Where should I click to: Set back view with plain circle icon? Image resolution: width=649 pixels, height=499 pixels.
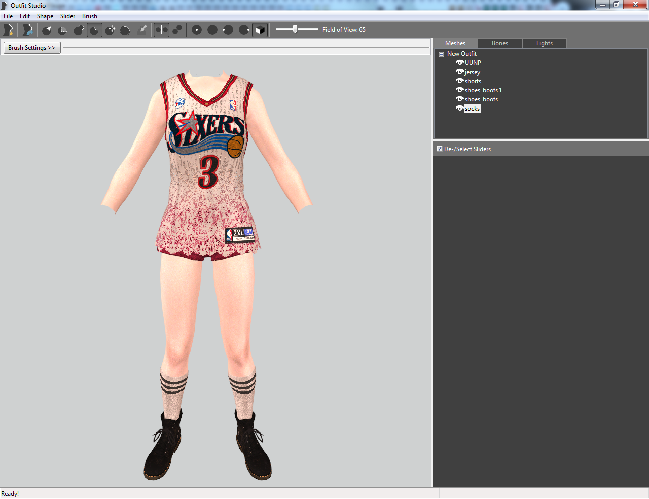tap(212, 30)
